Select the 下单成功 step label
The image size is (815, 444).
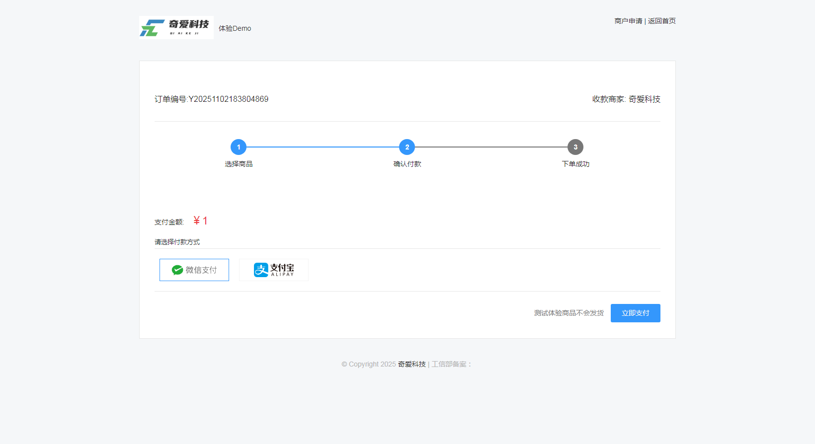[x=575, y=164]
